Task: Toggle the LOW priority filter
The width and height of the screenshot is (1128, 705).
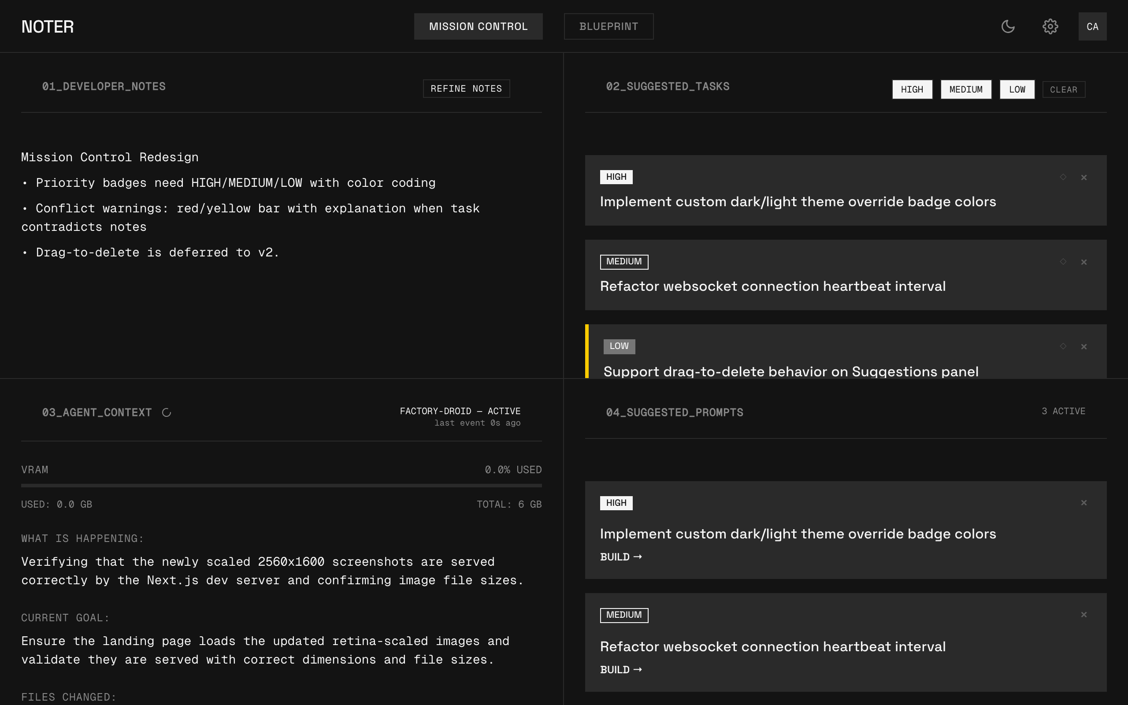Action: coord(1017,89)
